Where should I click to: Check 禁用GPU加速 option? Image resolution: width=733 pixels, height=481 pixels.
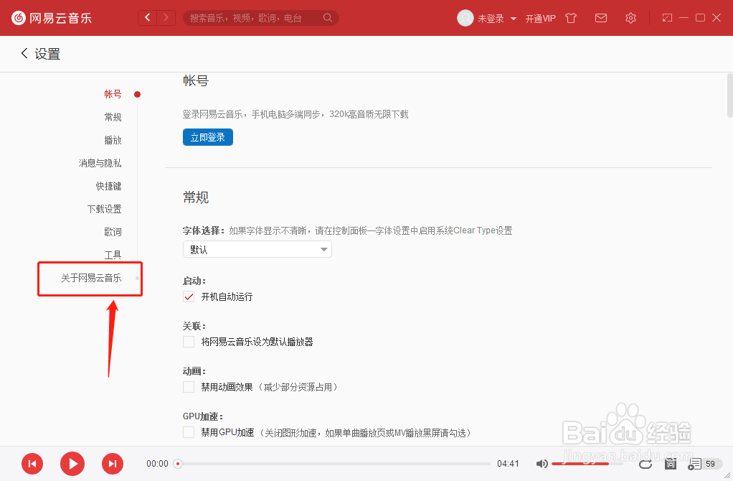[x=189, y=432]
